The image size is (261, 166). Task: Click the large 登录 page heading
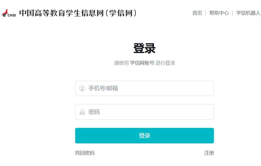144,48
